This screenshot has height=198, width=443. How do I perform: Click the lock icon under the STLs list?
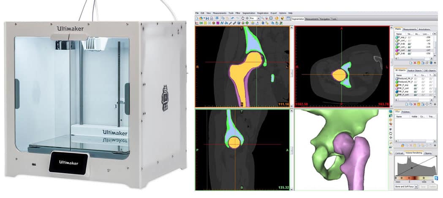[x=402, y=145]
